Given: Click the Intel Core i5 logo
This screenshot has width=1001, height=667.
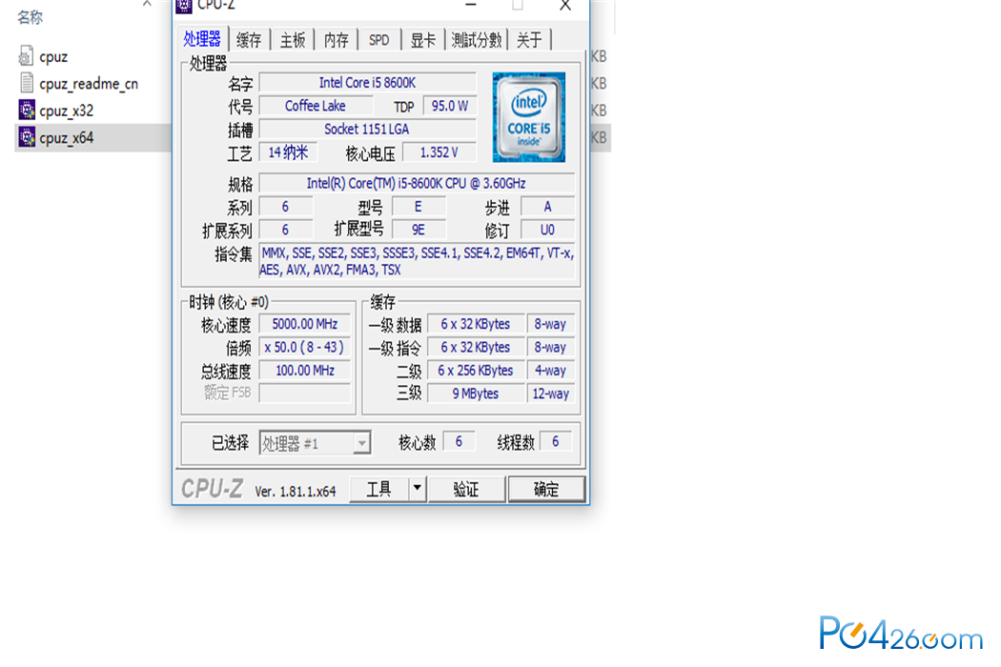Looking at the screenshot, I should coord(528,117).
